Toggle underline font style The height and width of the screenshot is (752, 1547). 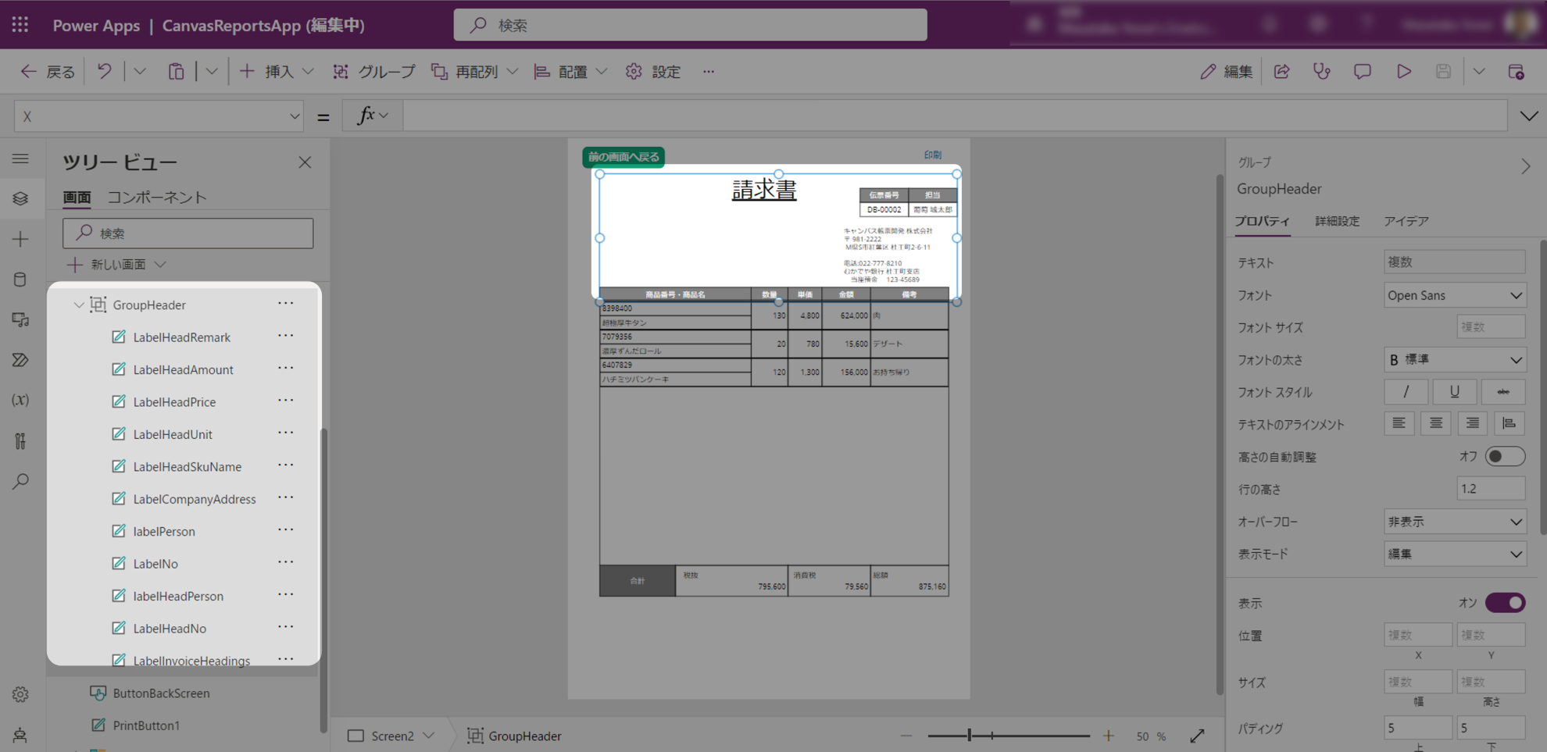(1454, 392)
